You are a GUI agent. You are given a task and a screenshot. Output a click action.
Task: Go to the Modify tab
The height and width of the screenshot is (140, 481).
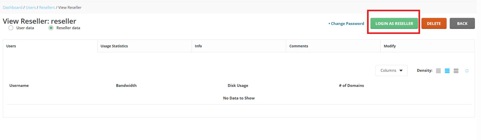tap(390, 46)
